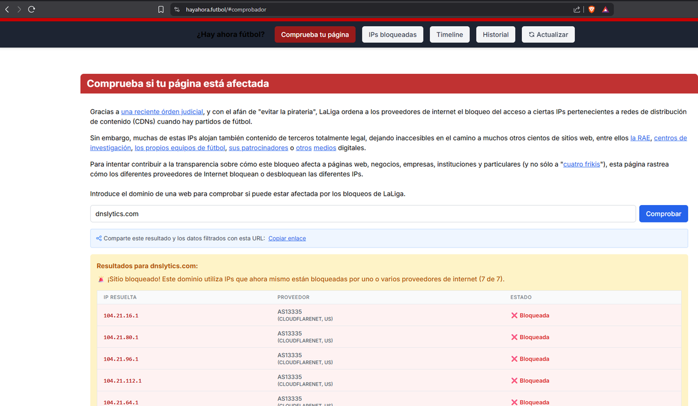
Task: Go back with the browser back arrow
Action: pyautogui.click(x=7, y=9)
